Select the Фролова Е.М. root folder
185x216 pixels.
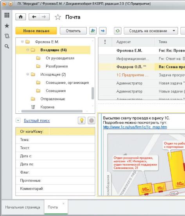(x=47, y=42)
